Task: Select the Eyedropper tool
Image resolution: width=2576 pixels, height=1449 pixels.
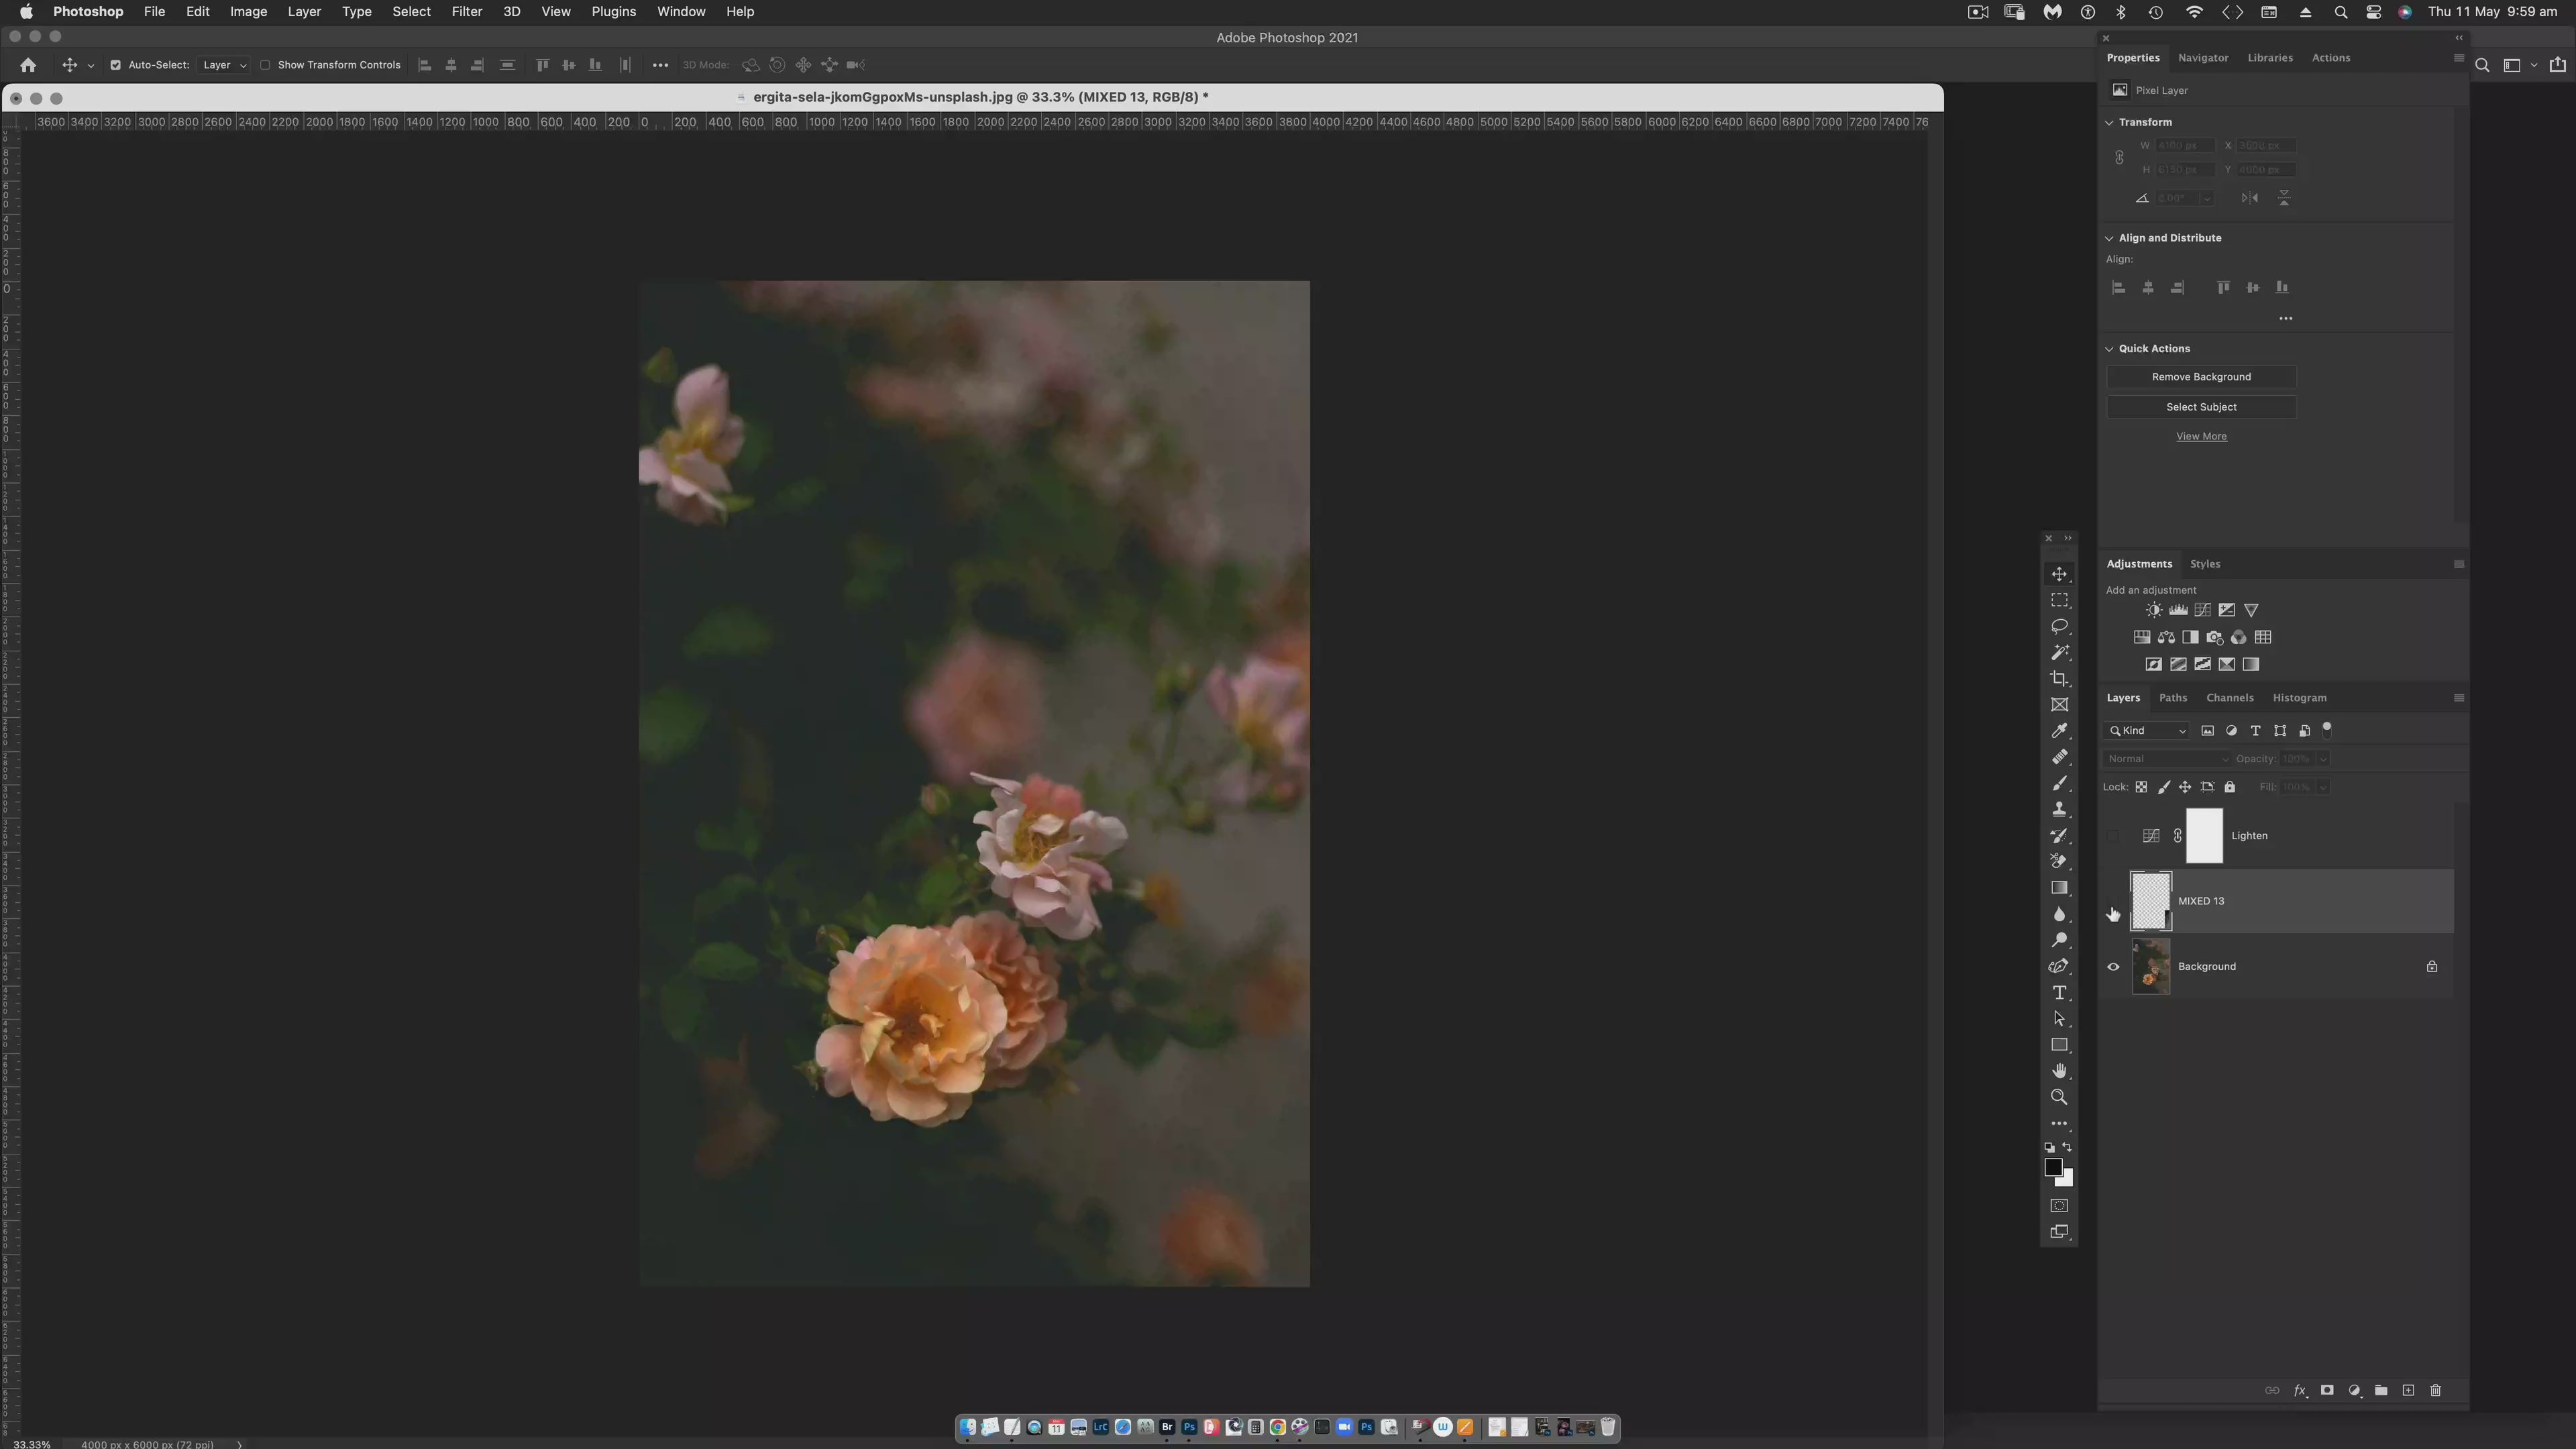Action: pyautogui.click(x=2059, y=731)
